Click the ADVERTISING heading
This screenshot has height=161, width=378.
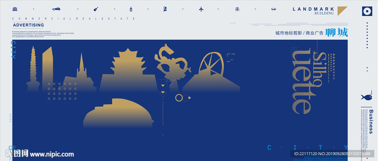pos(28,25)
